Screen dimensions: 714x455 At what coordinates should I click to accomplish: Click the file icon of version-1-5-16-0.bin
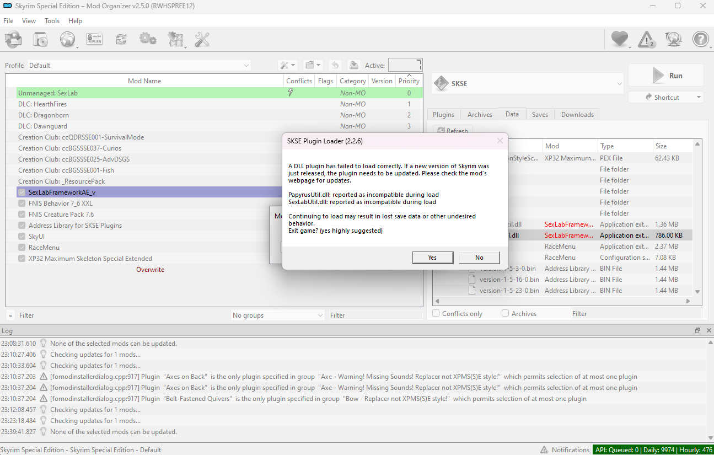(x=472, y=280)
